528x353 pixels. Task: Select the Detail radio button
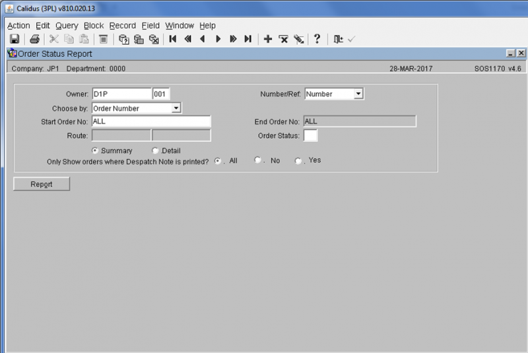(155, 150)
